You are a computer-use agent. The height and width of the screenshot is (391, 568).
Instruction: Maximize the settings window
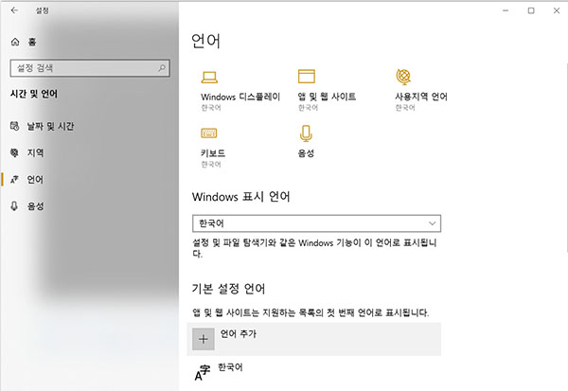tap(531, 10)
